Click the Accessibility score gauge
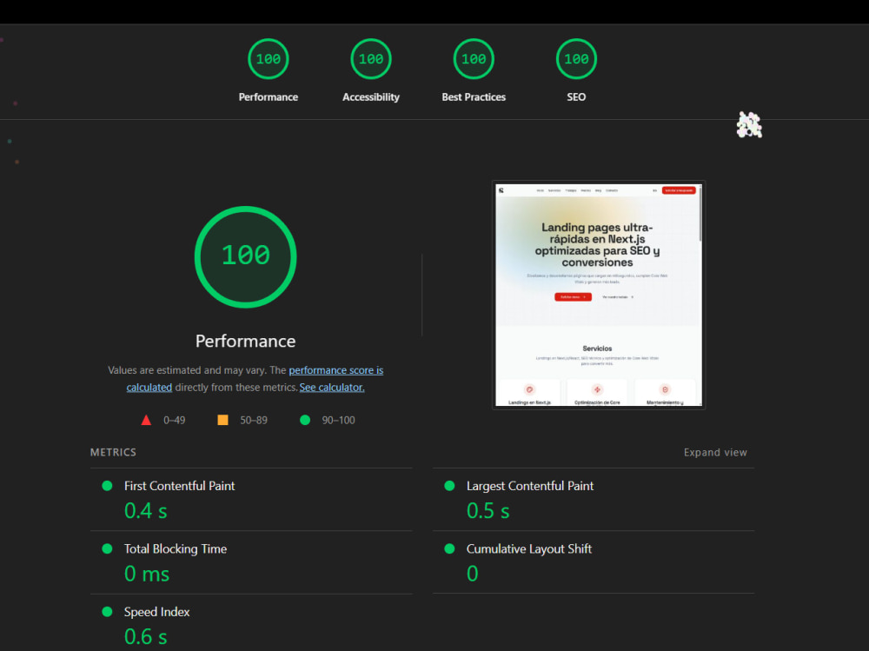 click(371, 59)
